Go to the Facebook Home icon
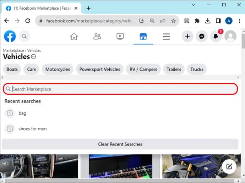This screenshot has width=245, height=183. pos(74,37)
